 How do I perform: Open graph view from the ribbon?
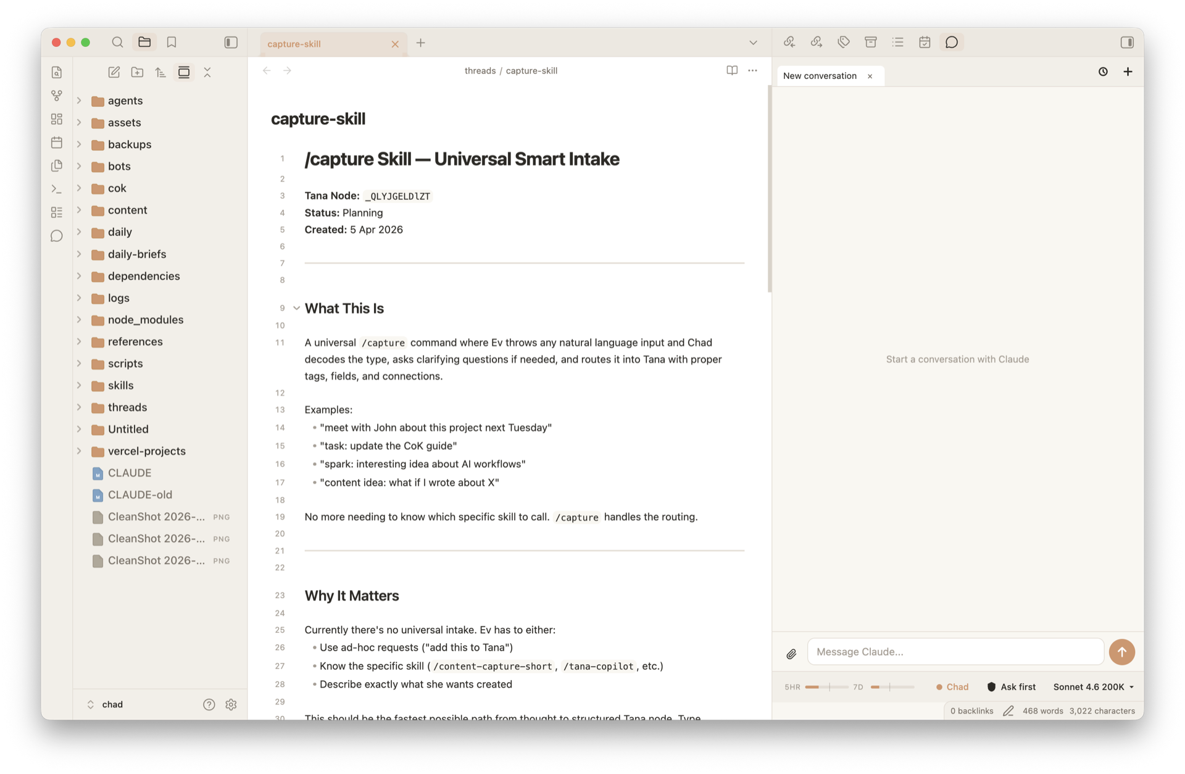[x=57, y=96]
